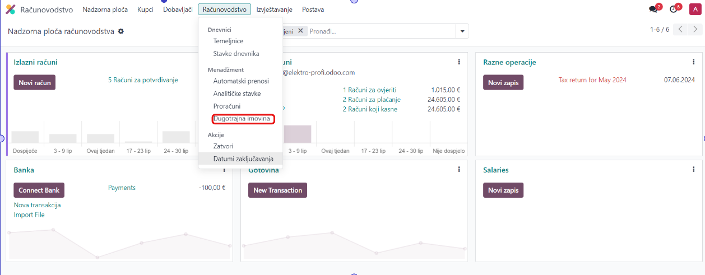This screenshot has height=275, width=705.
Task: Open the chat messages icon
Action: (653, 10)
